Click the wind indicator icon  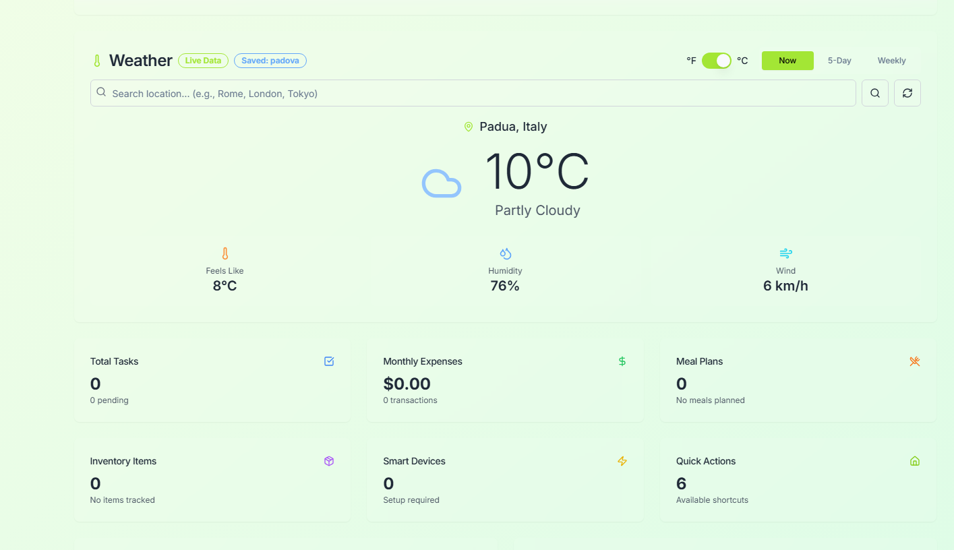coord(785,253)
